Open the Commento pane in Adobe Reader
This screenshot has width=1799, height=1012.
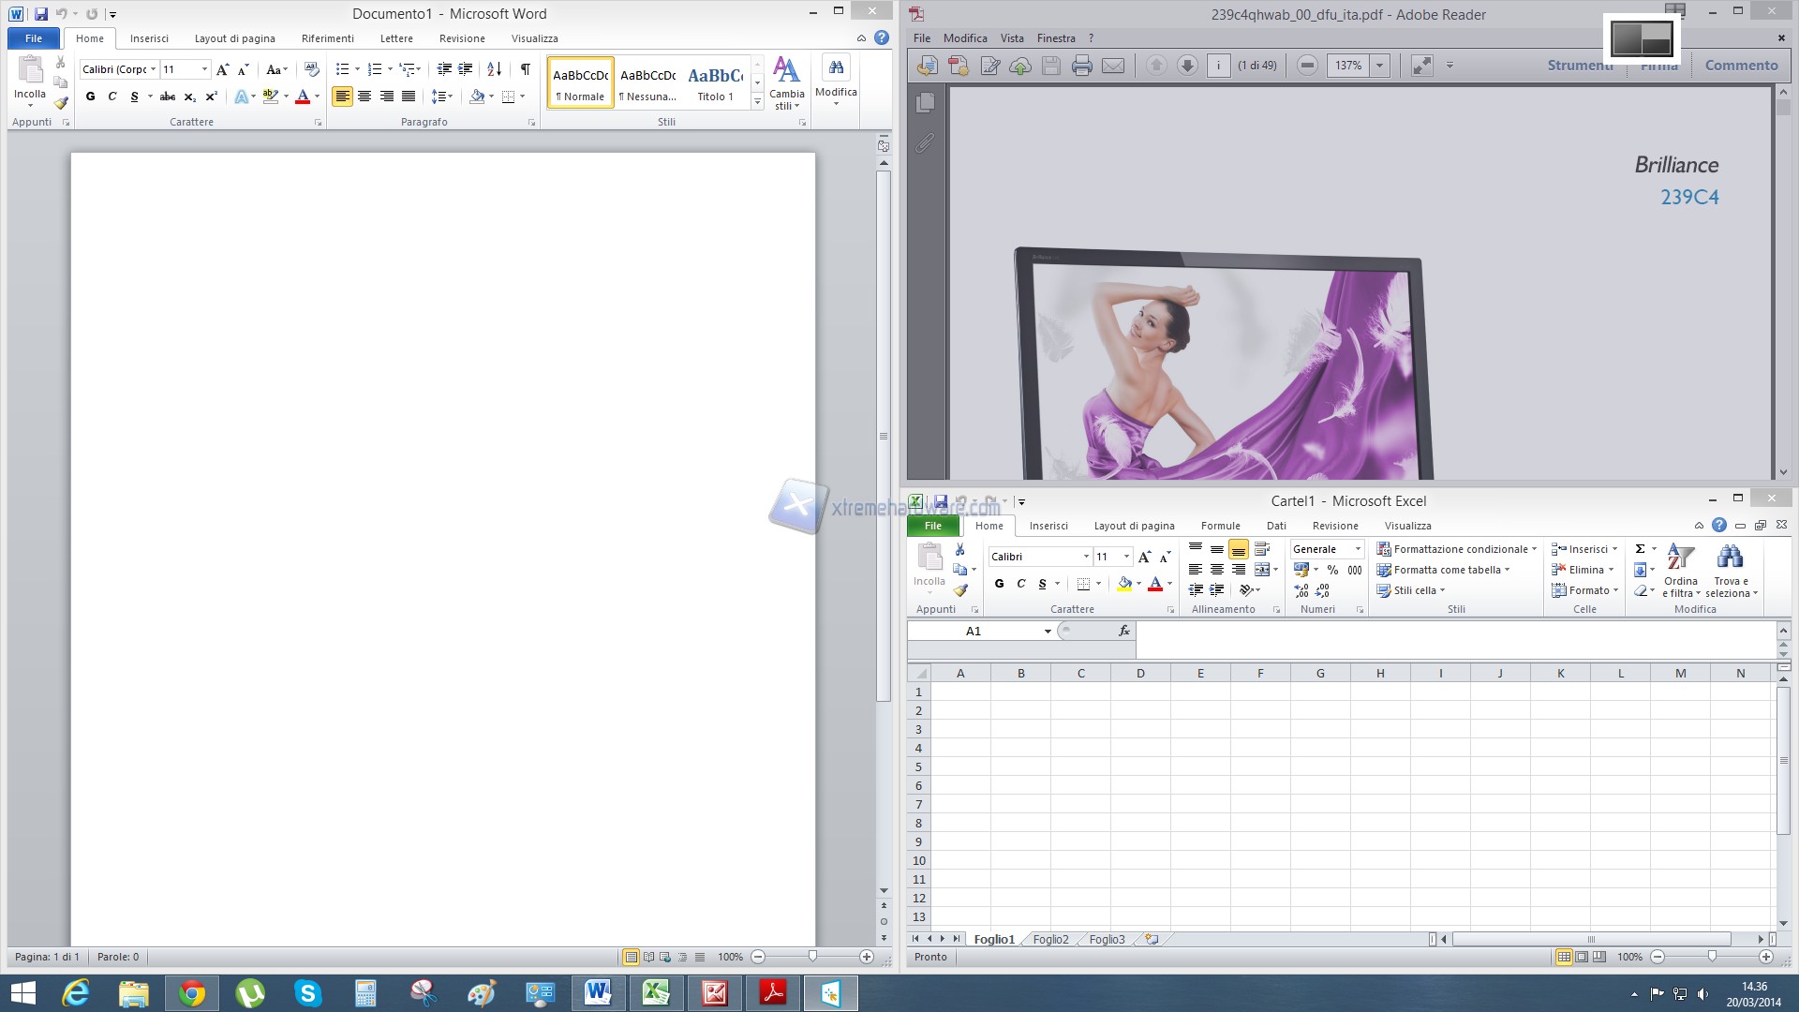(1741, 66)
